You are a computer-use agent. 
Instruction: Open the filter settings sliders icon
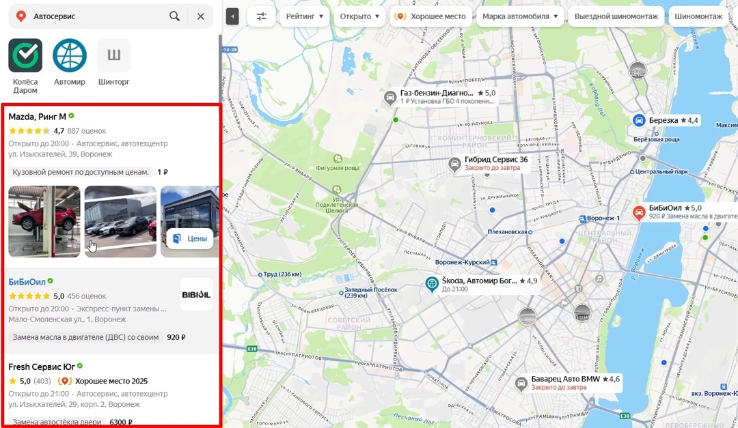(x=261, y=16)
